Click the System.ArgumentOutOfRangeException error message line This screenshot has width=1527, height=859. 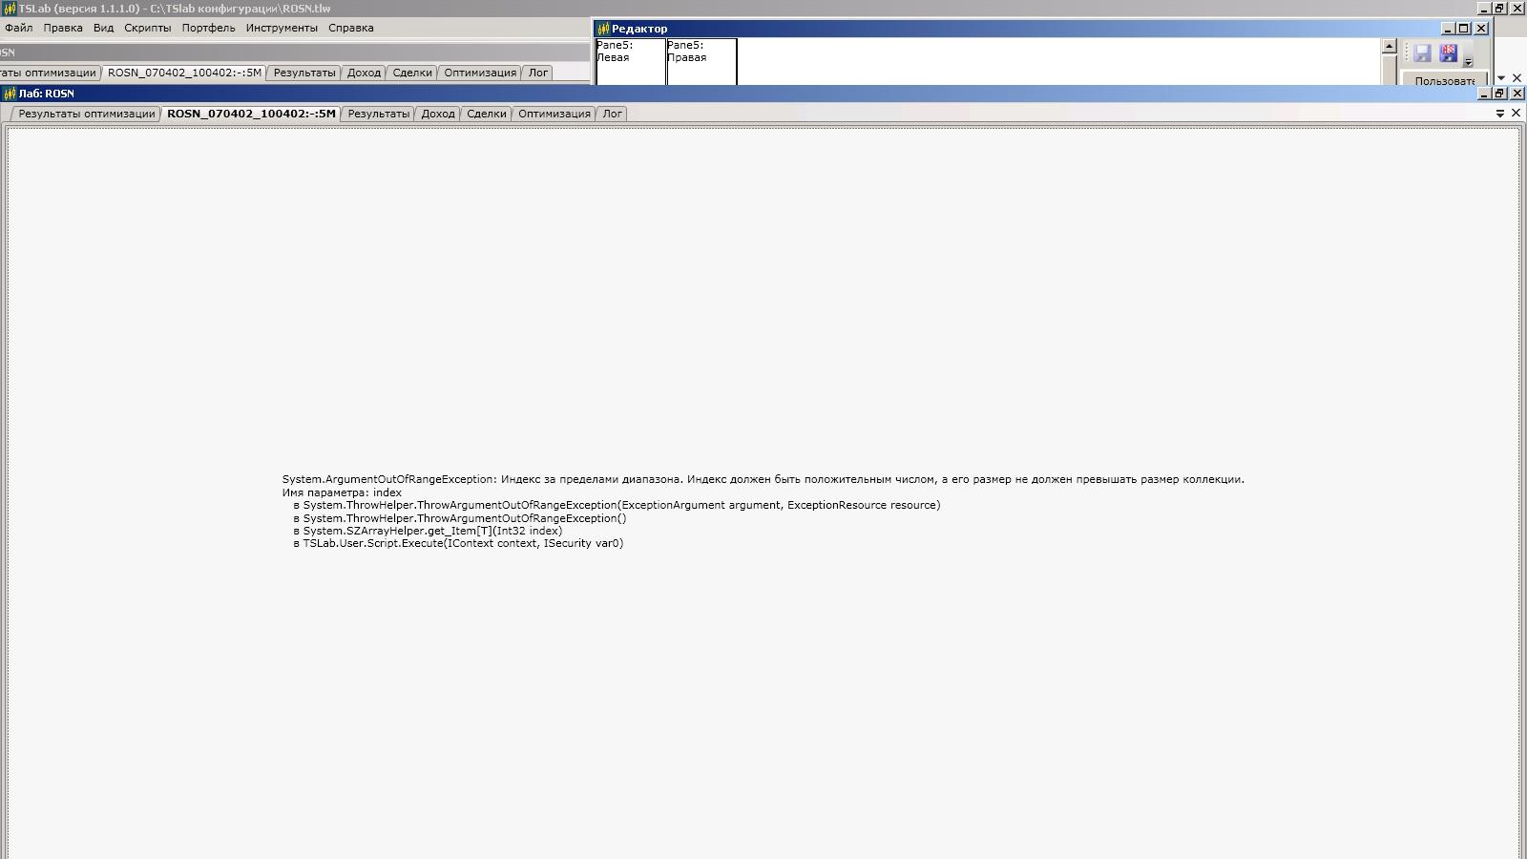click(x=763, y=479)
